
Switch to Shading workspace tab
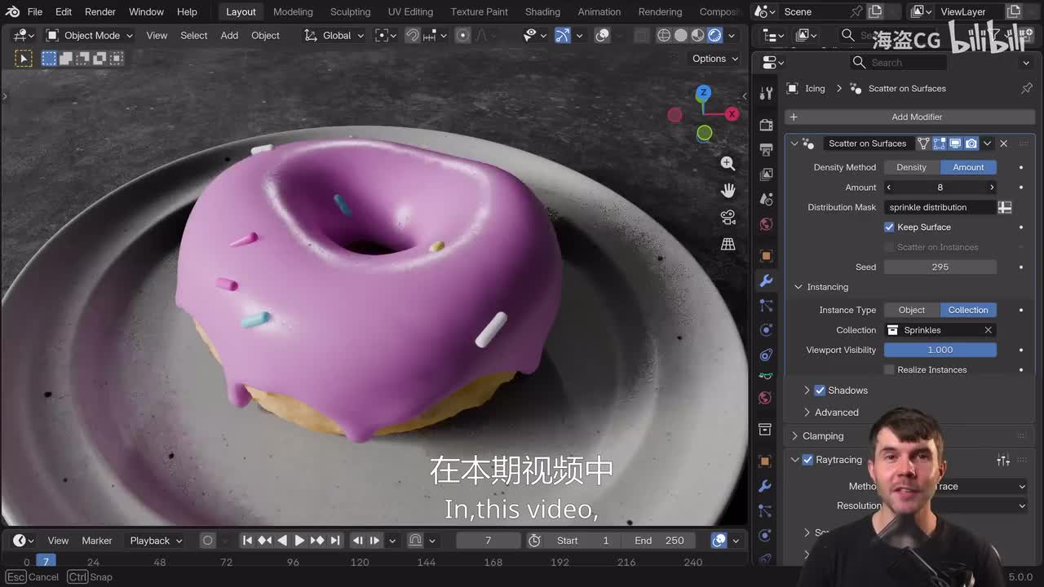tap(542, 11)
